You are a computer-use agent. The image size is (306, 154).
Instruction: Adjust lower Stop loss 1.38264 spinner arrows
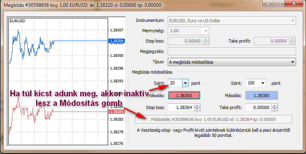click(x=197, y=107)
